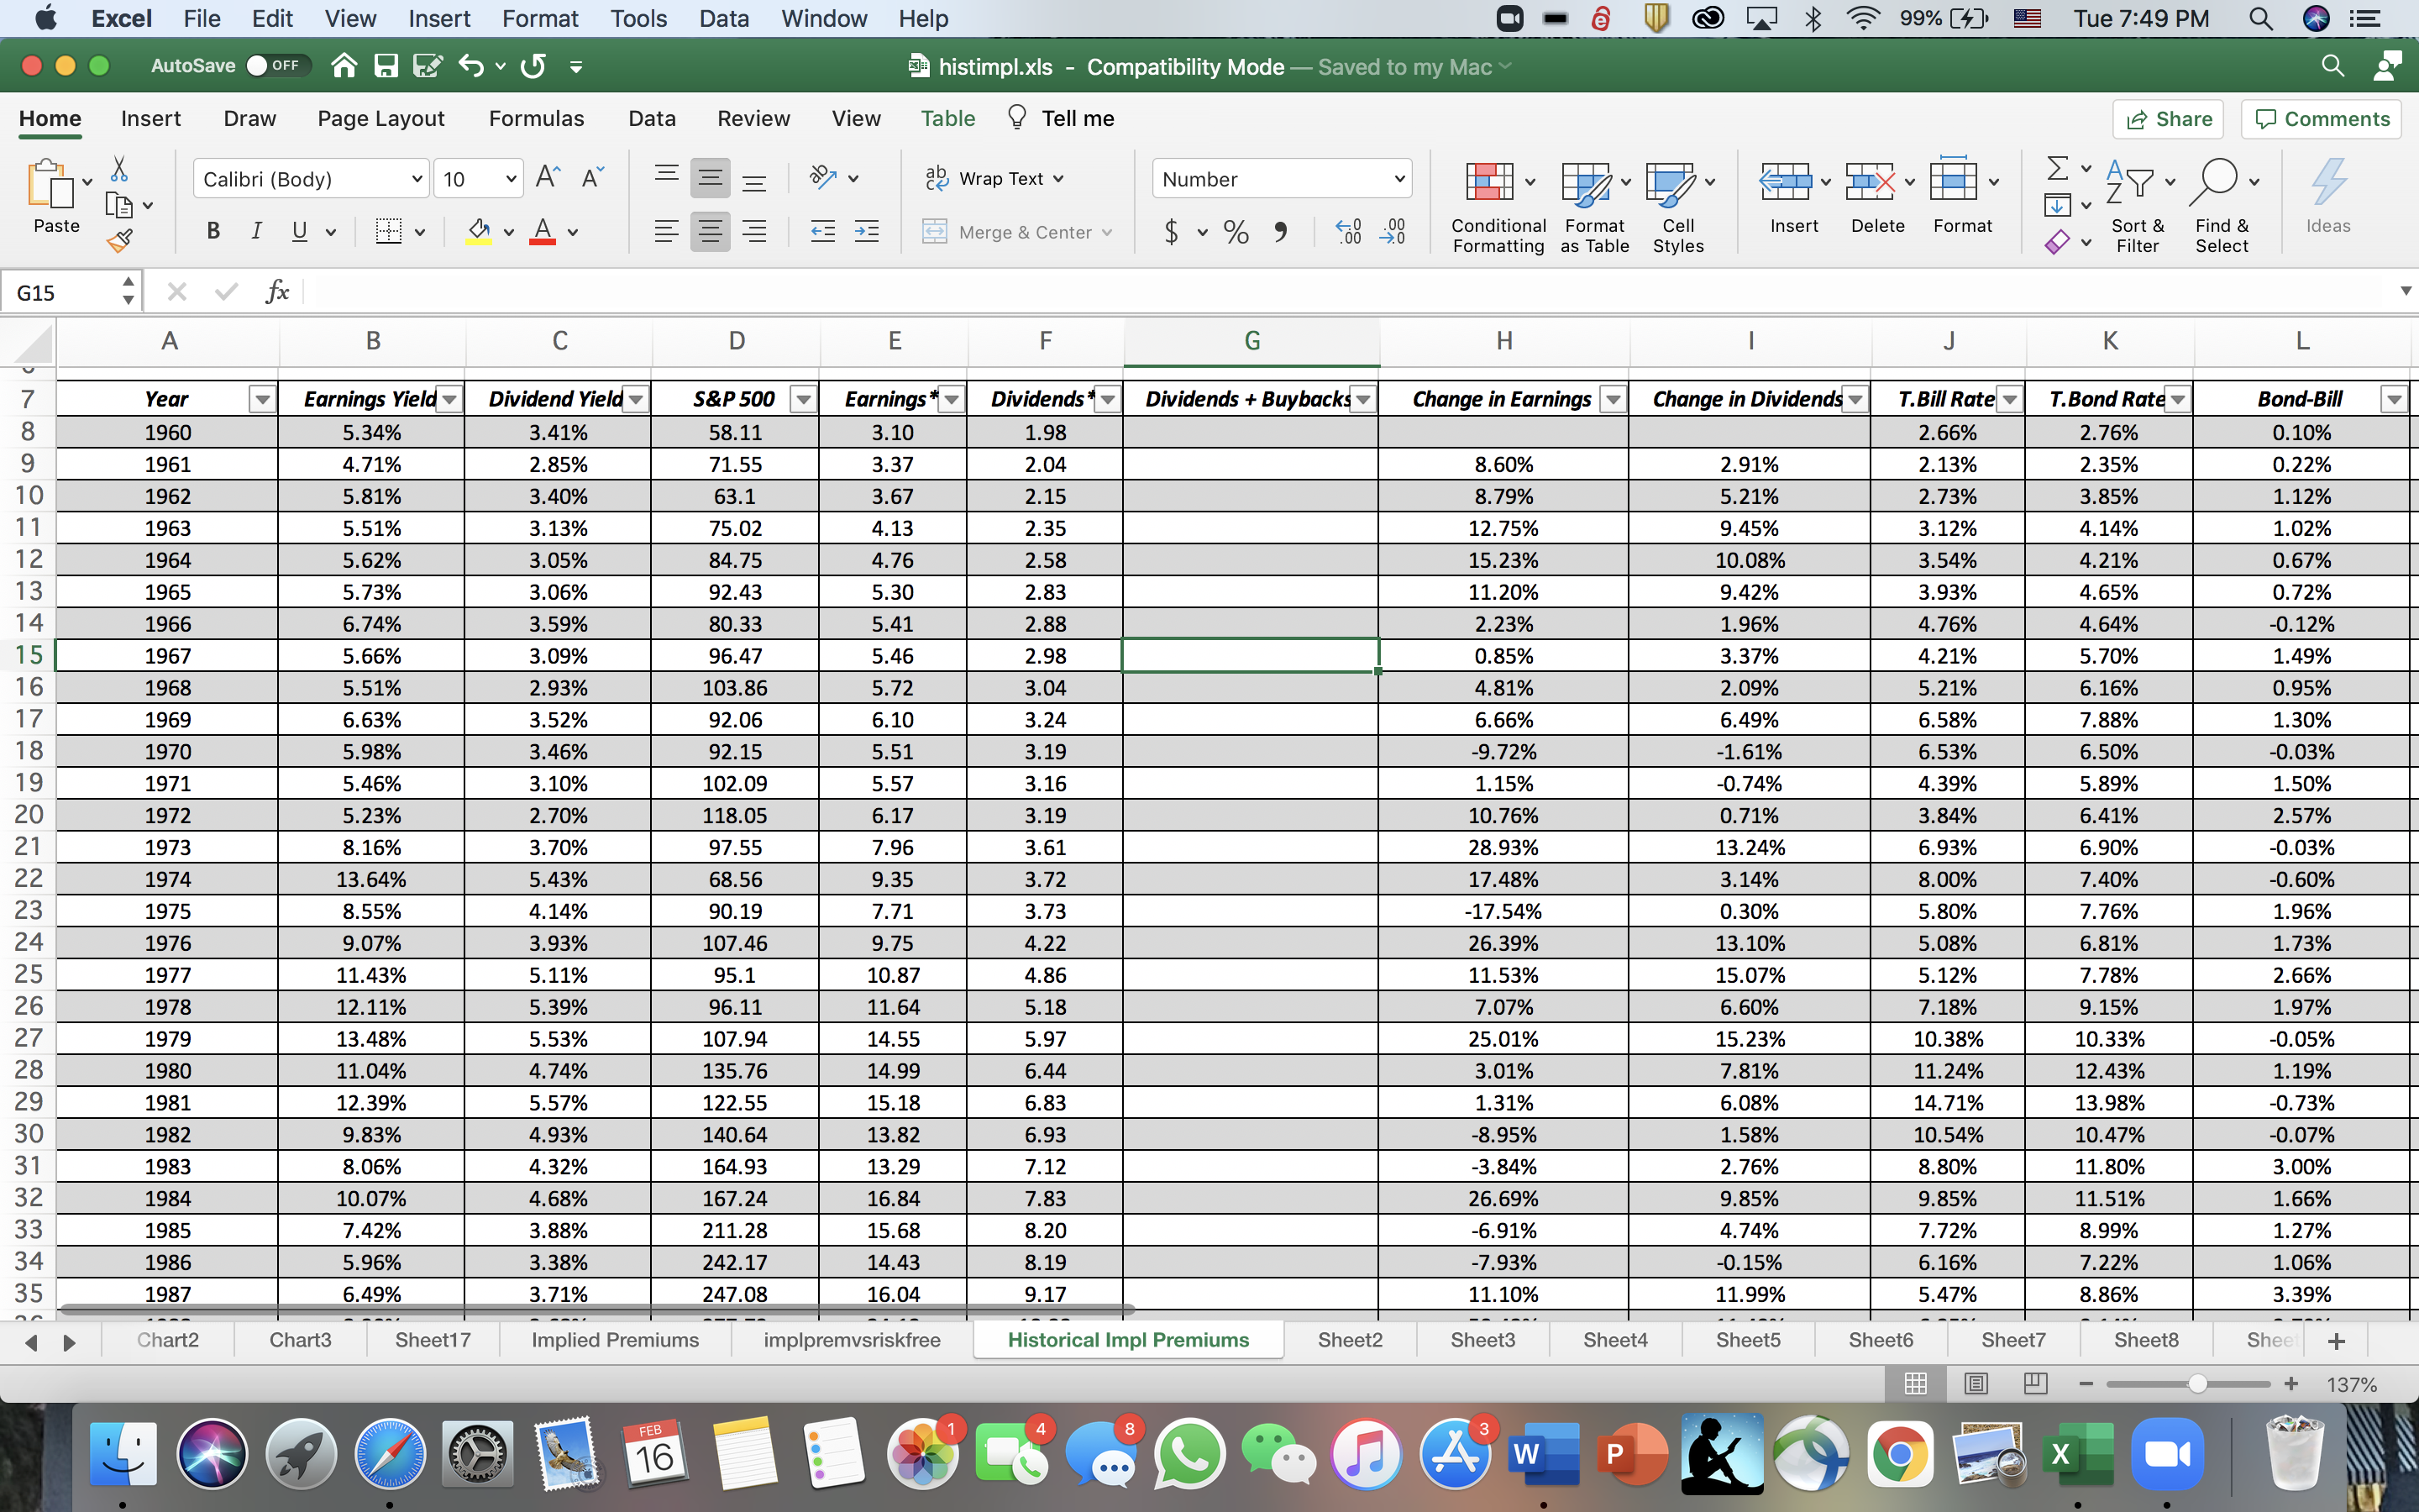Switch to the Formulas ribbon tab
Image resolution: width=2419 pixels, height=1512 pixels.
point(536,118)
